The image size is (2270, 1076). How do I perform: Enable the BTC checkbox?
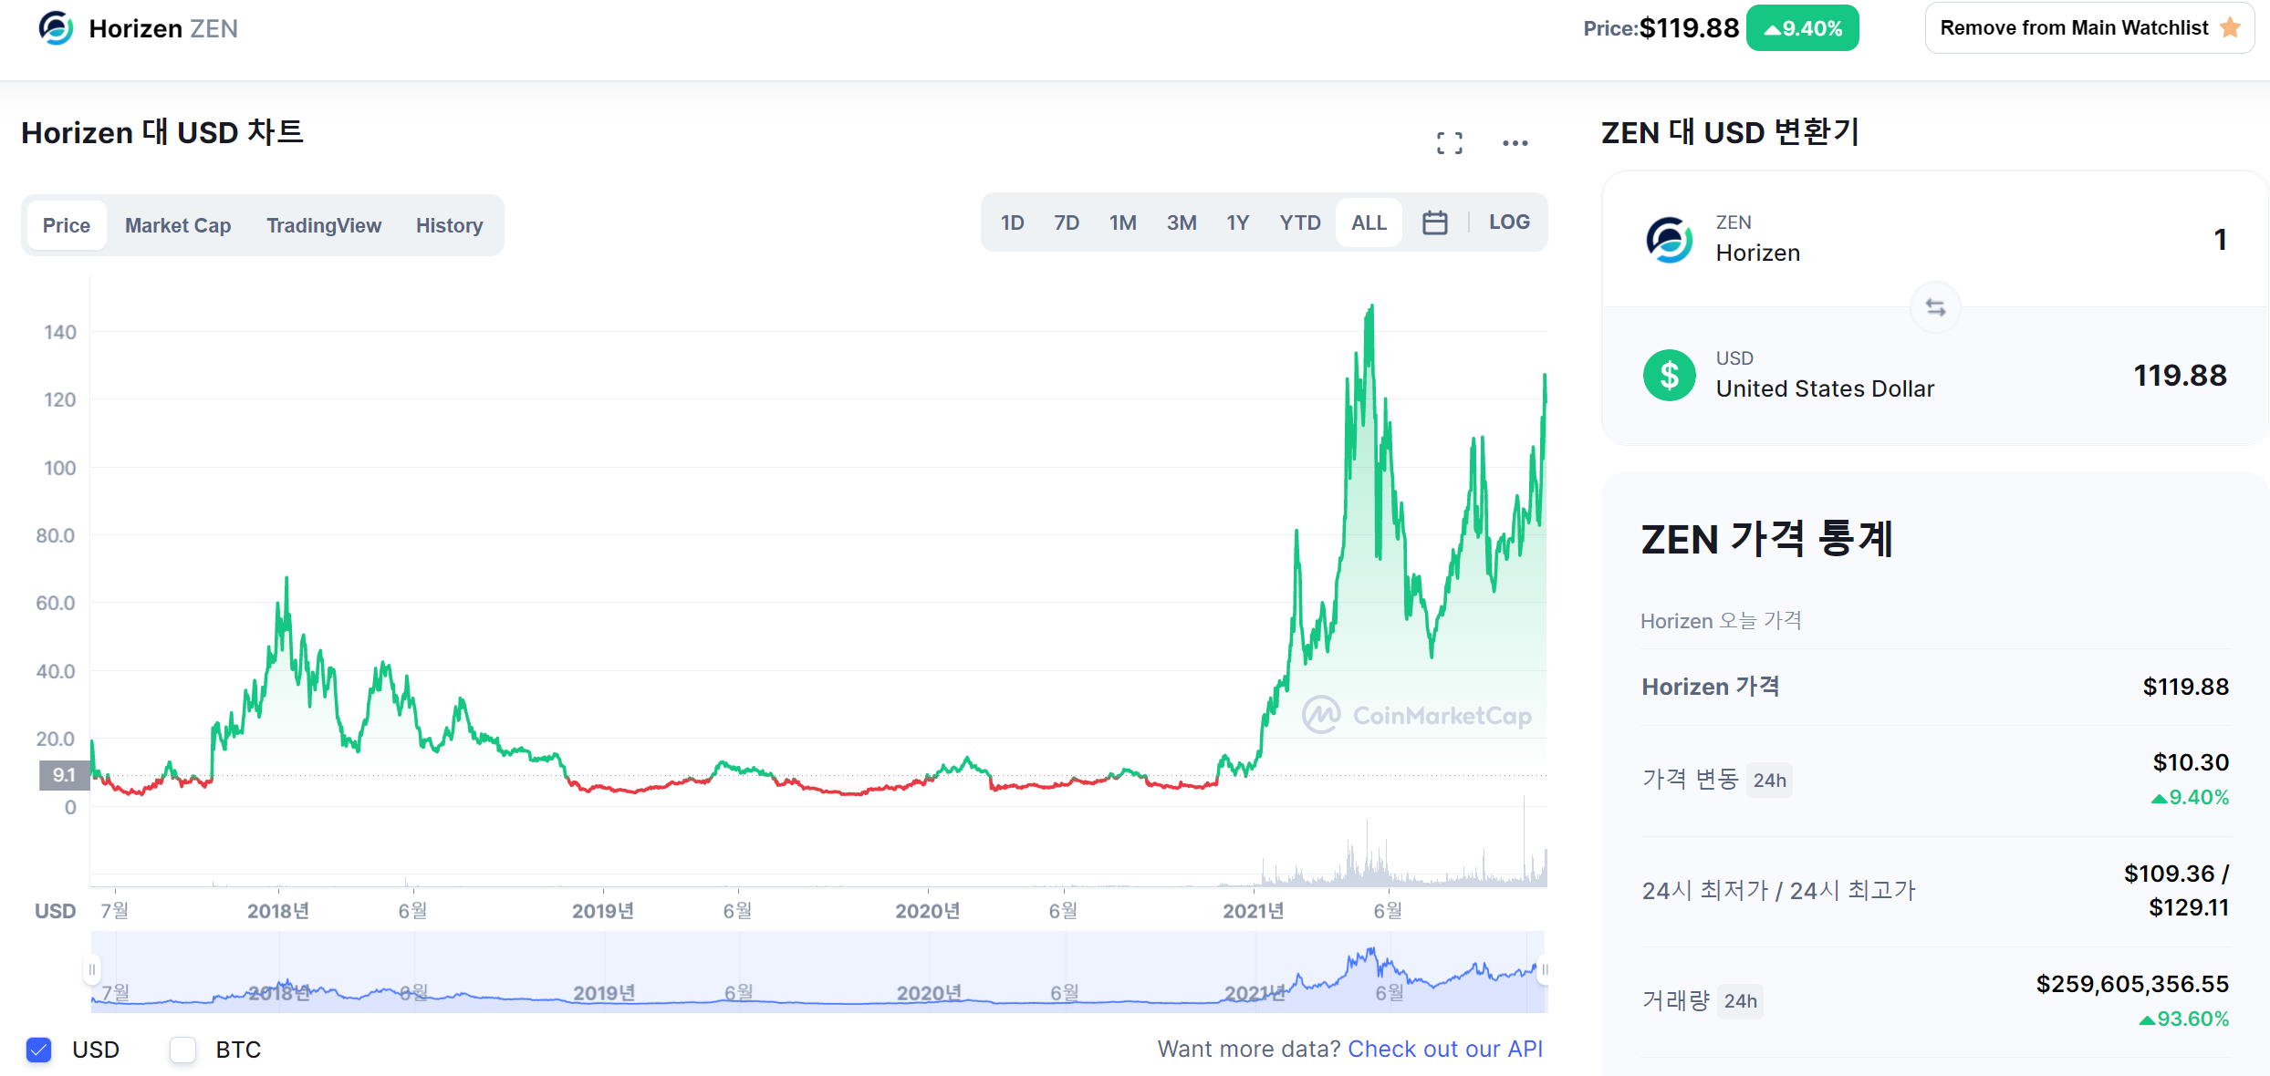(x=183, y=1050)
